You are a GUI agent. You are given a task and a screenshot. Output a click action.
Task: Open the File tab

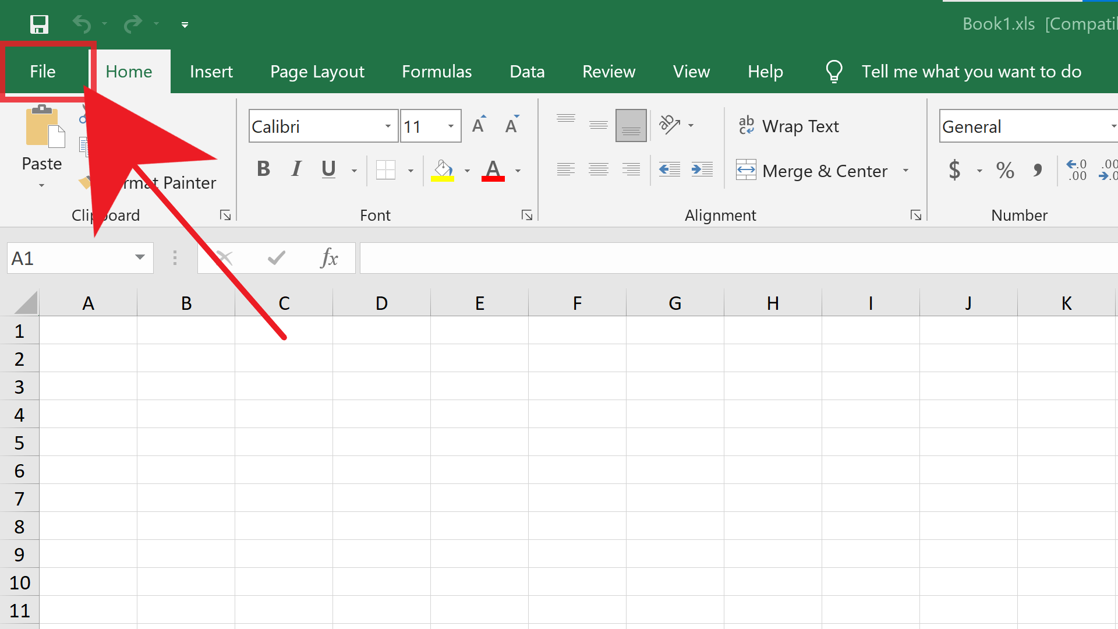click(43, 72)
